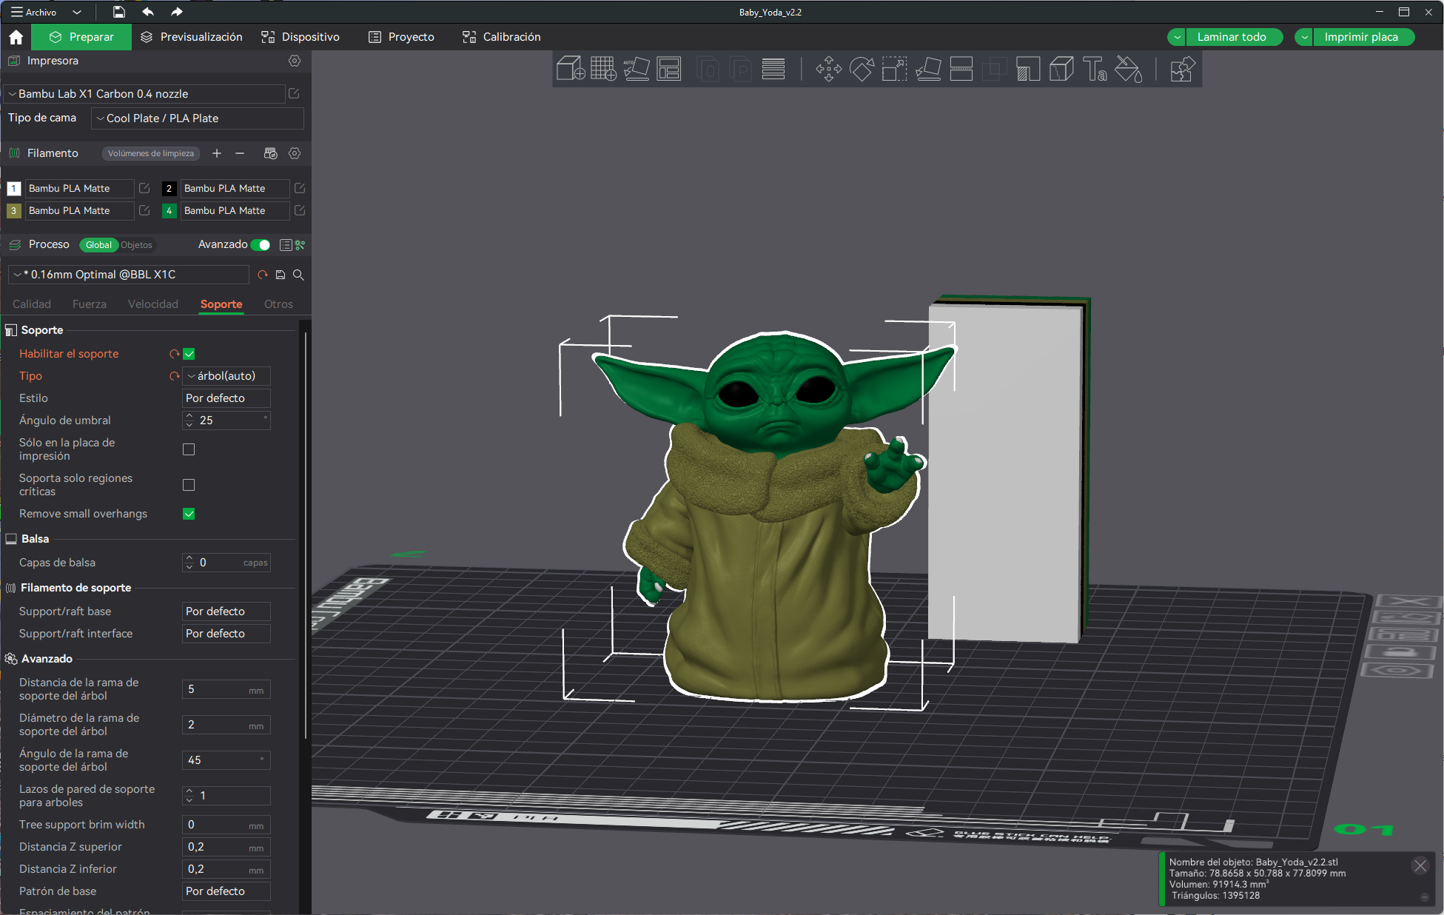Screen dimensions: 1444x915
Task: Switch to the Dispositivo tab
Action: 300,37
